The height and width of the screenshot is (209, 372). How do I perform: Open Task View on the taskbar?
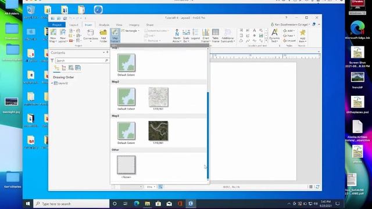coord(126,204)
